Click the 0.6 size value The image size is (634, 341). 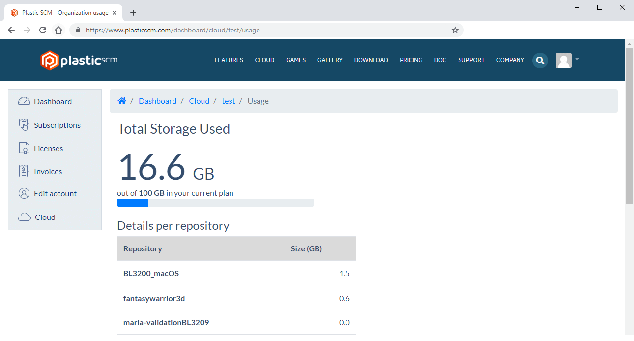point(345,298)
